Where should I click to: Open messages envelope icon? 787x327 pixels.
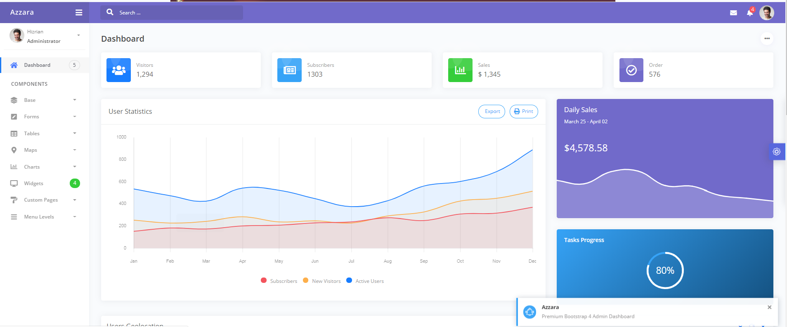[x=733, y=13]
